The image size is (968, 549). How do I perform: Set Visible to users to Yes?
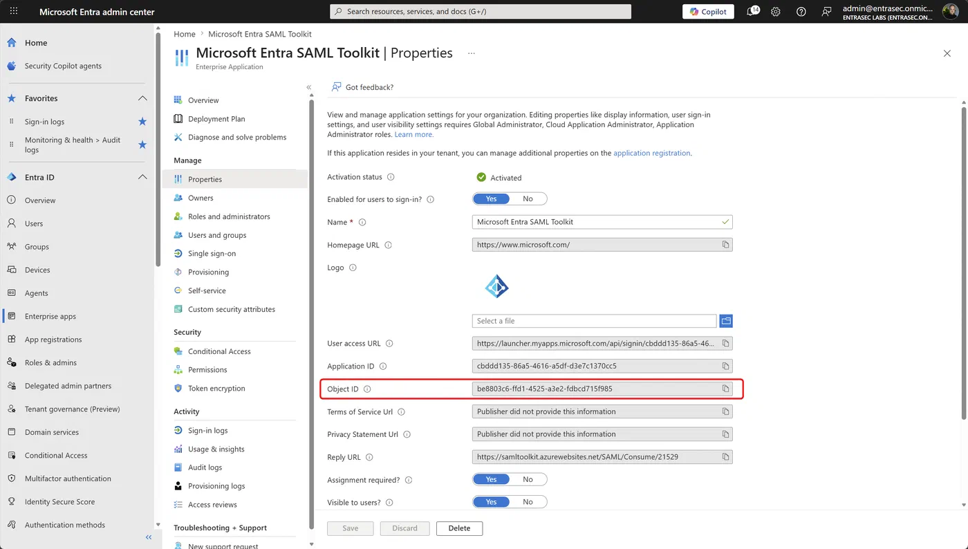click(491, 502)
